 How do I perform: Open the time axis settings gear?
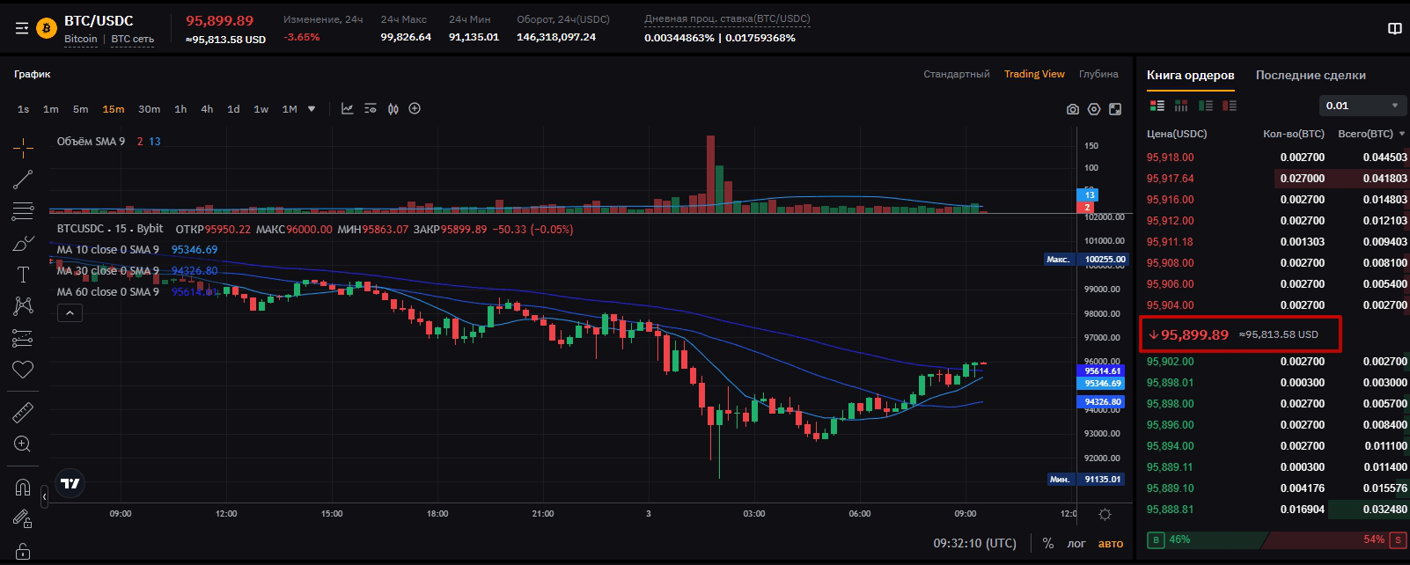(x=1105, y=514)
